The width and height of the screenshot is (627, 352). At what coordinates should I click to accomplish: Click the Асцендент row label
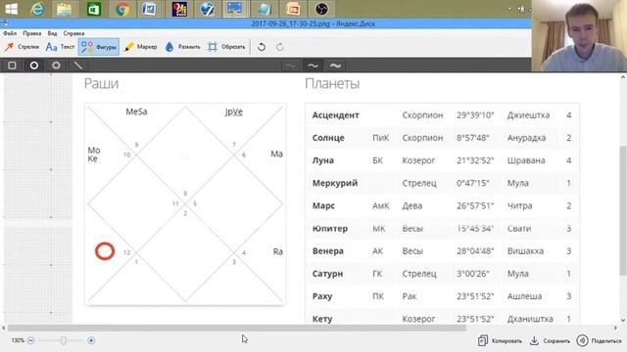(335, 115)
